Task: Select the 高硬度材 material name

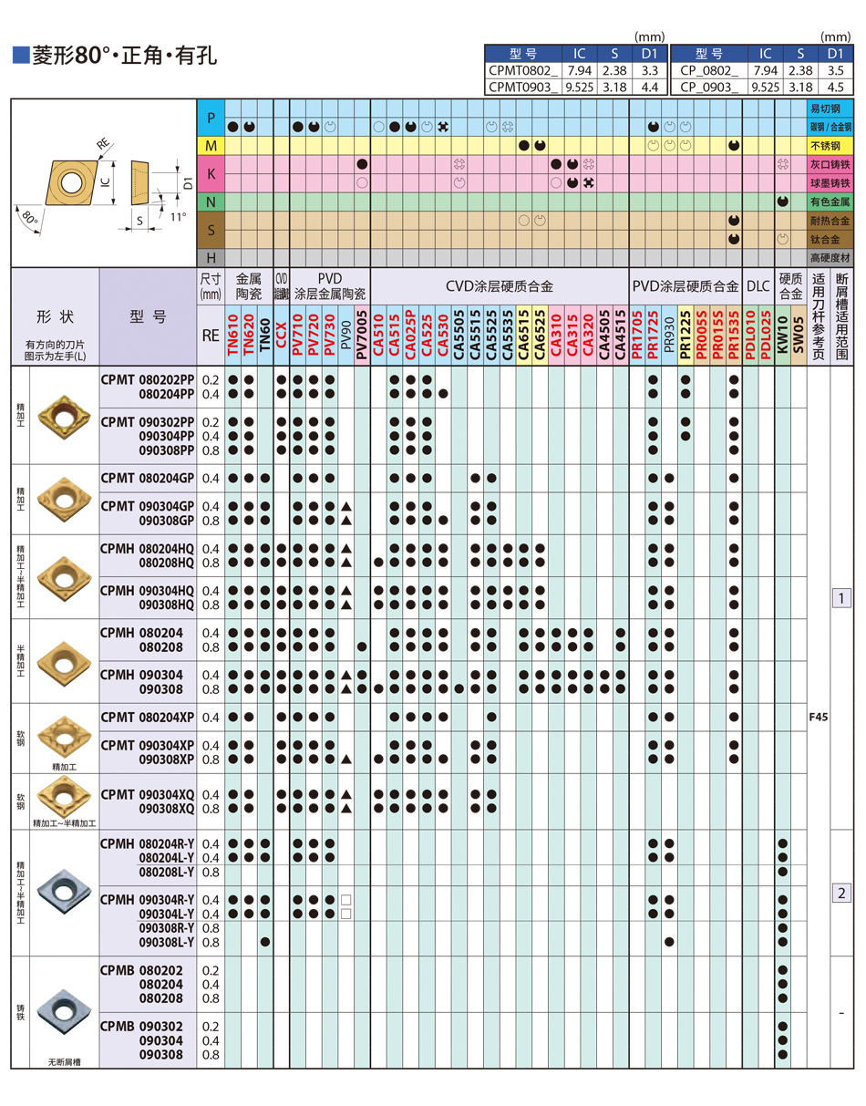Action: point(830,258)
